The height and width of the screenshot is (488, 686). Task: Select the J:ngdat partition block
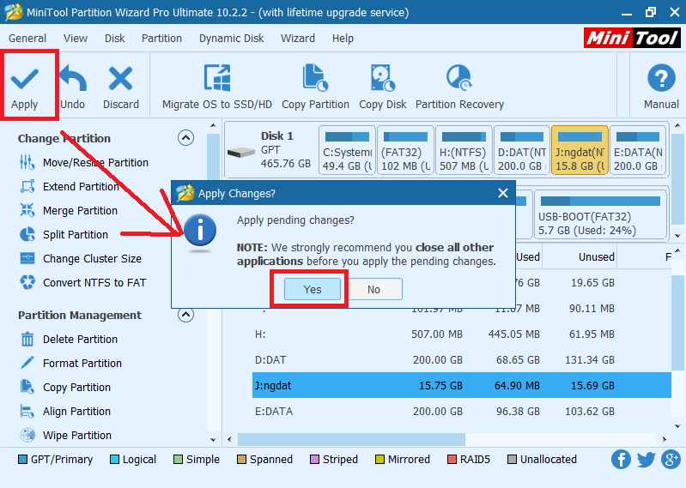point(580,150)
